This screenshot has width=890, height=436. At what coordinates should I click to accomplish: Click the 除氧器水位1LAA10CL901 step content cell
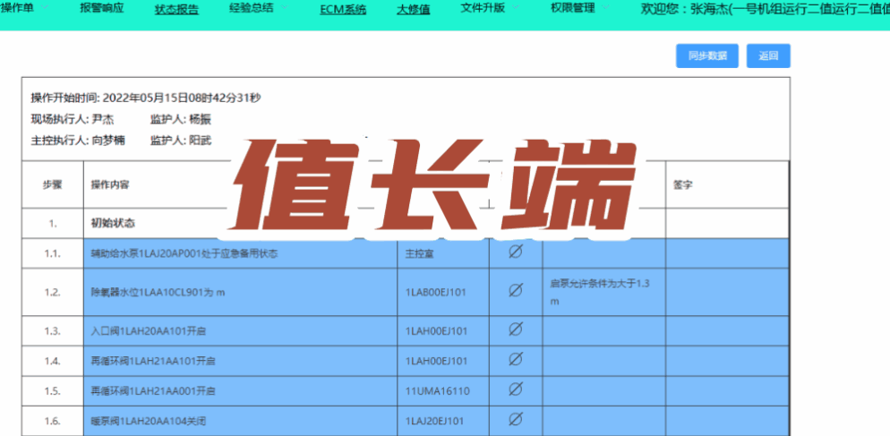pyautogui.click(x=158, y=292)
